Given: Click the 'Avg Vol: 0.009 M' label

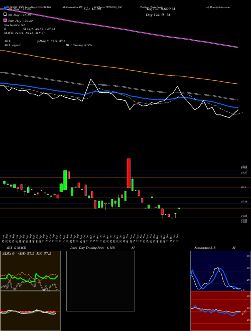Looking at the screenshot, I should (x=160, y=9).
